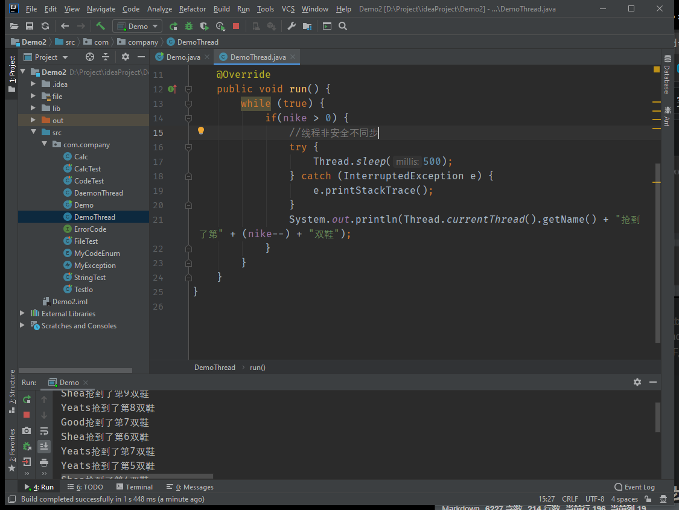Click the Search Everywhere magnifier icon
Image resolution: width=679 pixels, height=510 pixels.
coord(343,27)
